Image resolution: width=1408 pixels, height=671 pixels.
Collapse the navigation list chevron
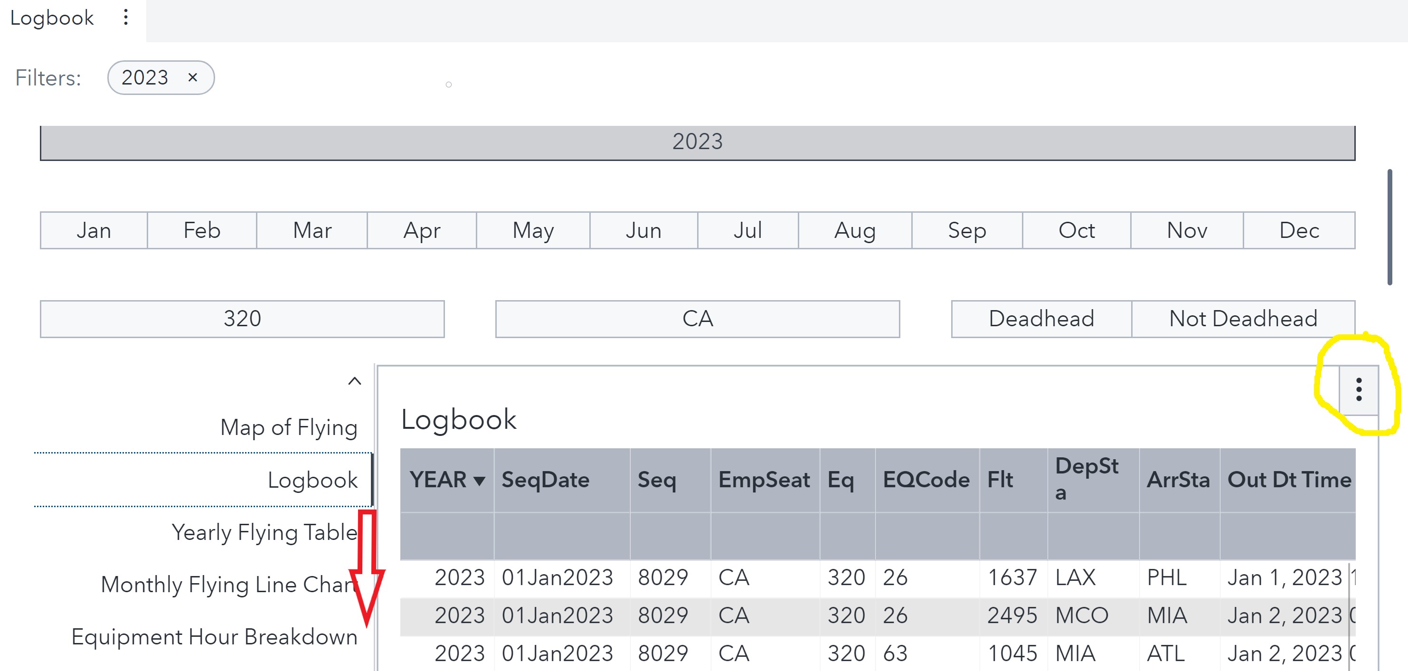pyautogui.click(x=355, y=381)
